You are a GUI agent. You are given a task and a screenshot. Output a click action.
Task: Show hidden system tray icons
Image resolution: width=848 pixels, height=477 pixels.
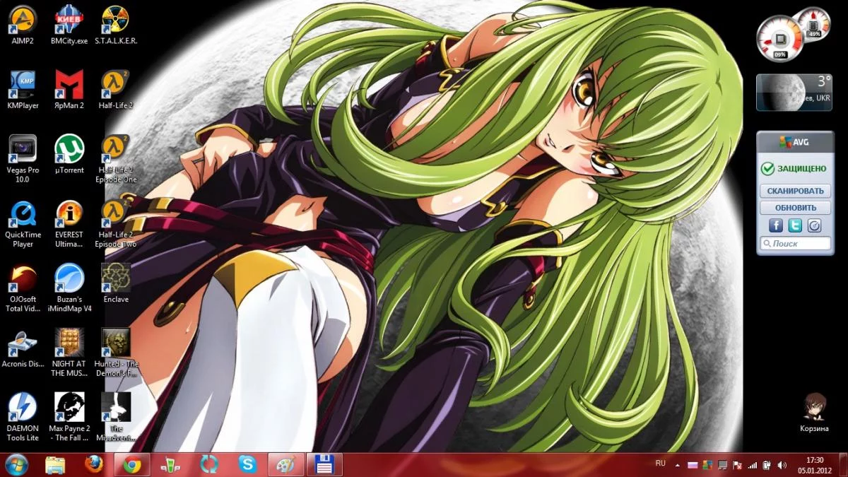pyautogui.click(x=678, y=466)
